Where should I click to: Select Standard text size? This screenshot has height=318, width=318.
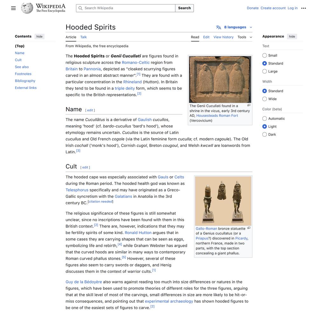click(x=265, y=63)
